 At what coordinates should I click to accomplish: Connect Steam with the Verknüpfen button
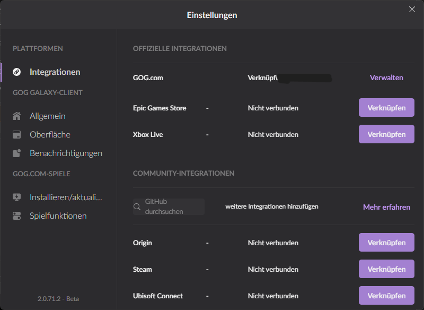point(386,269)
